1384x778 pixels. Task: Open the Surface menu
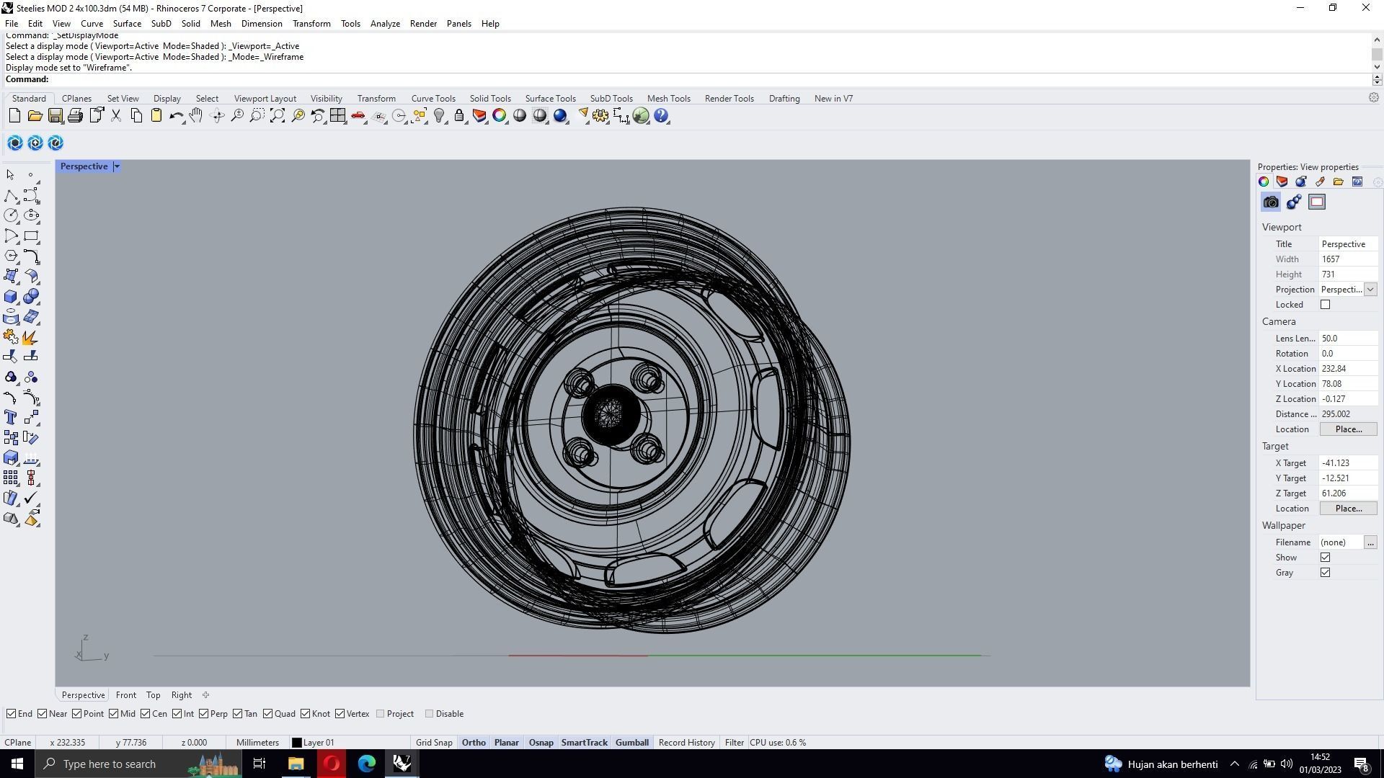pyautogui.click(x=127, y=24)
